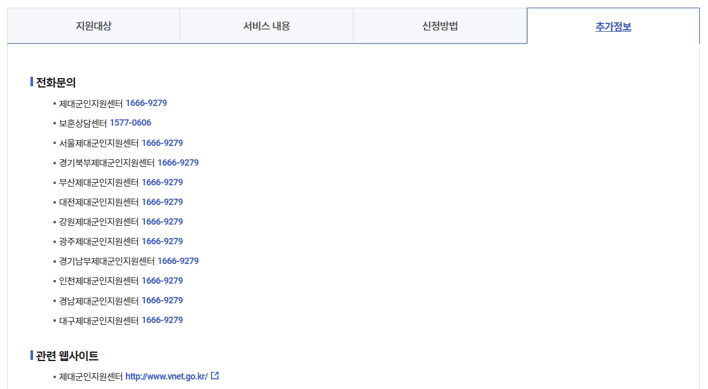708x389 pixels.
Task: Select the 보훈상담센터 label text
Action: 83,123
